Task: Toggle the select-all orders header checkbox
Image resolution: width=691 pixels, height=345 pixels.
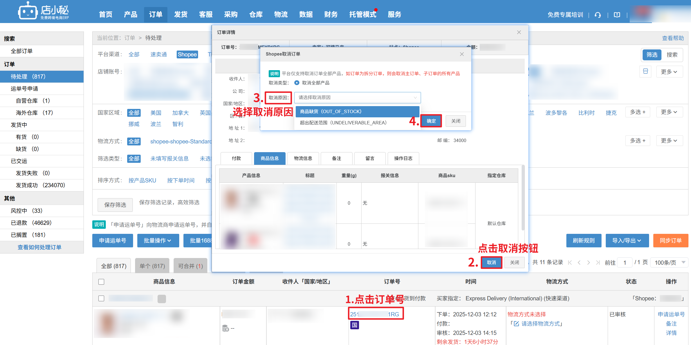Action: (x=101, y=282)
